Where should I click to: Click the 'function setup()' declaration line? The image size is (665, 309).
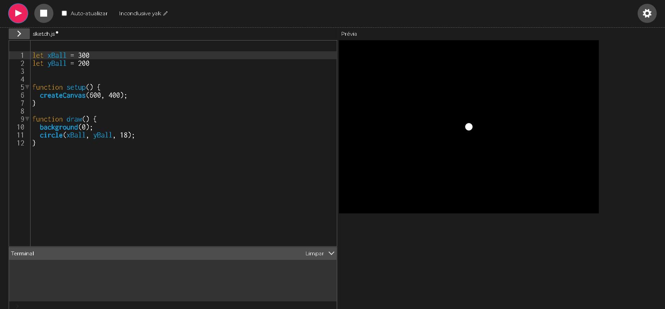click(66, 87)
